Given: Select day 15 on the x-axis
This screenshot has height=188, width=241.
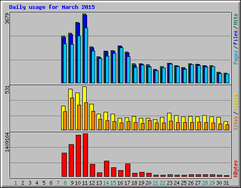Looking at the screenshot, I should [x=113, y=183].
